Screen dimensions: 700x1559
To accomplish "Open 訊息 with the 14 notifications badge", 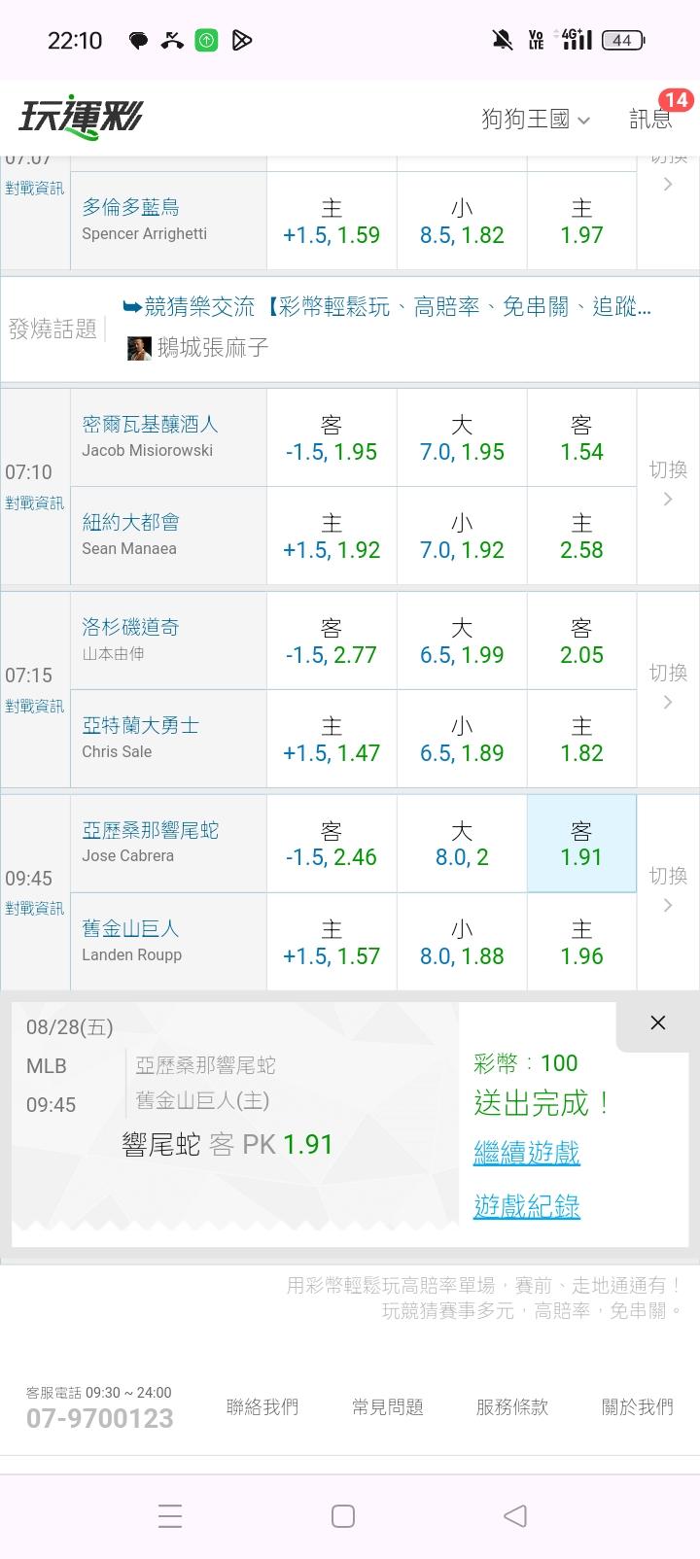I will click(653, 118).
